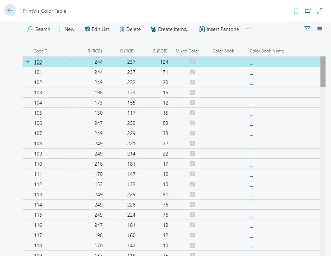This screenshot has width=331, height=256.
Task: Open the list view options menu
Action: (x=319, y=29)
